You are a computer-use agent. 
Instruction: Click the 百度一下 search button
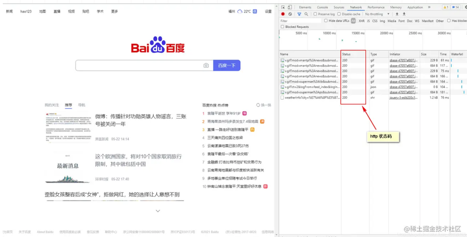pos(227,65)
